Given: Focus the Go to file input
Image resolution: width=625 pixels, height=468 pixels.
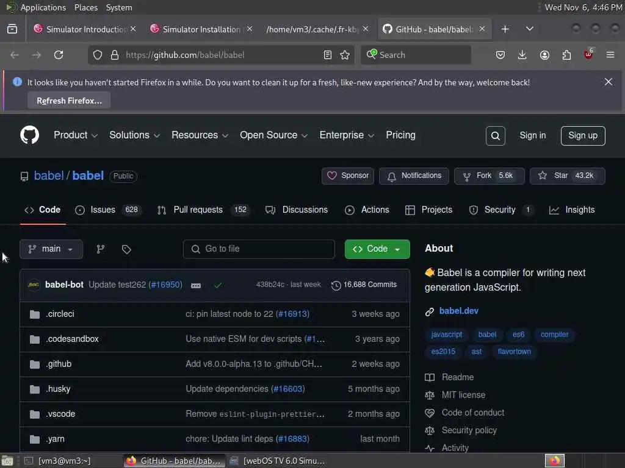Looking at the screenshot, I should (x=259, y=249).
